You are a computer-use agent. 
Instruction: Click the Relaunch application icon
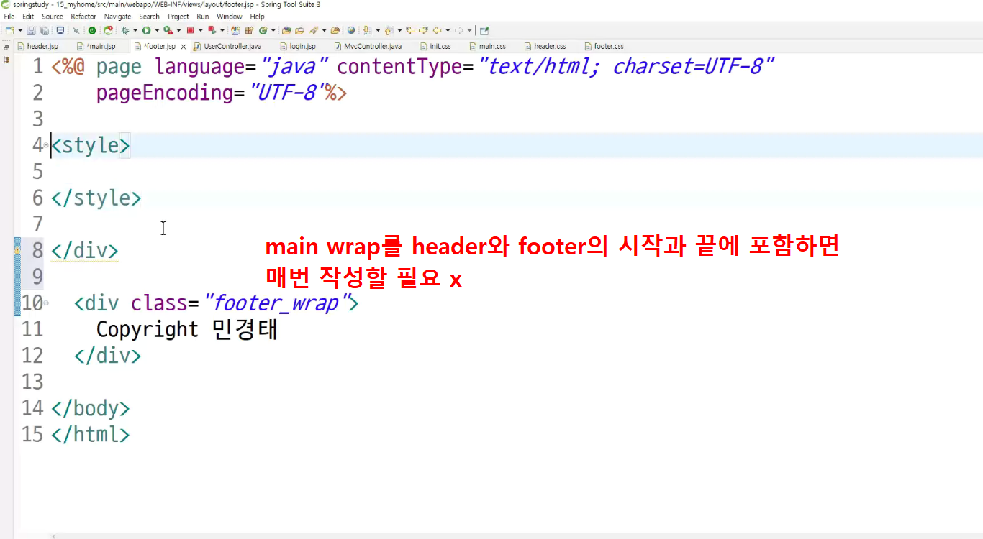[x=108, y=31]
